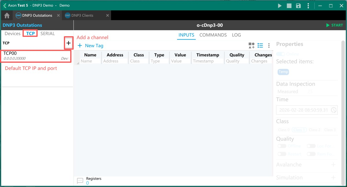Expand the Avalanche section
Image resolution: width=347 pixels, height=187 pixels.
[x=333, y=165]
